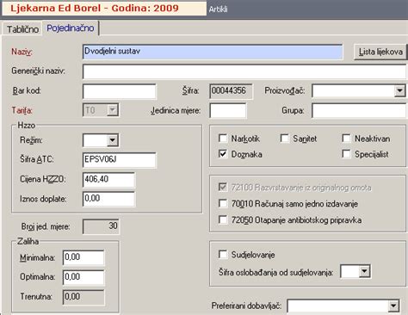Select the Pojedinačno tab
The width and height of the screenshot is (408, 315).
(71, 28)
